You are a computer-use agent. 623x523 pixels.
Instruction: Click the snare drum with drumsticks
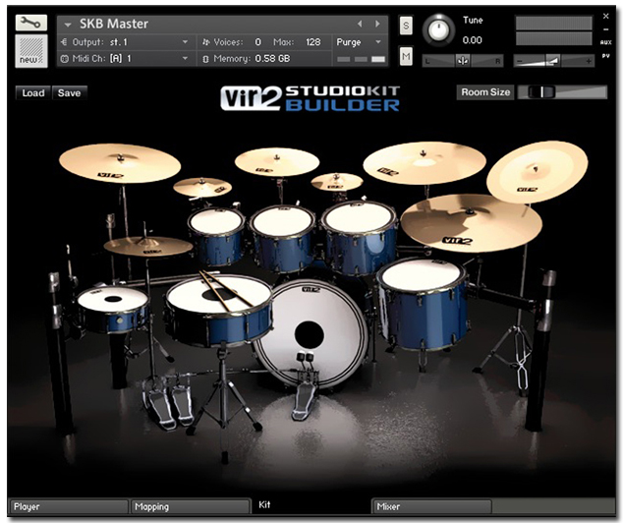click(219, 312)
